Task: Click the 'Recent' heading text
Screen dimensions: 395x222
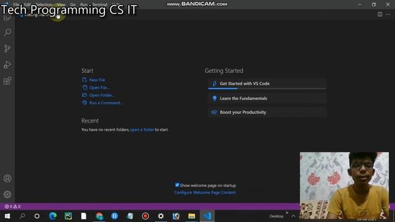Action: (89, 121)
